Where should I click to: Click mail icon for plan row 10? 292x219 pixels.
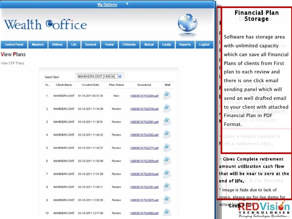point(167,212)
